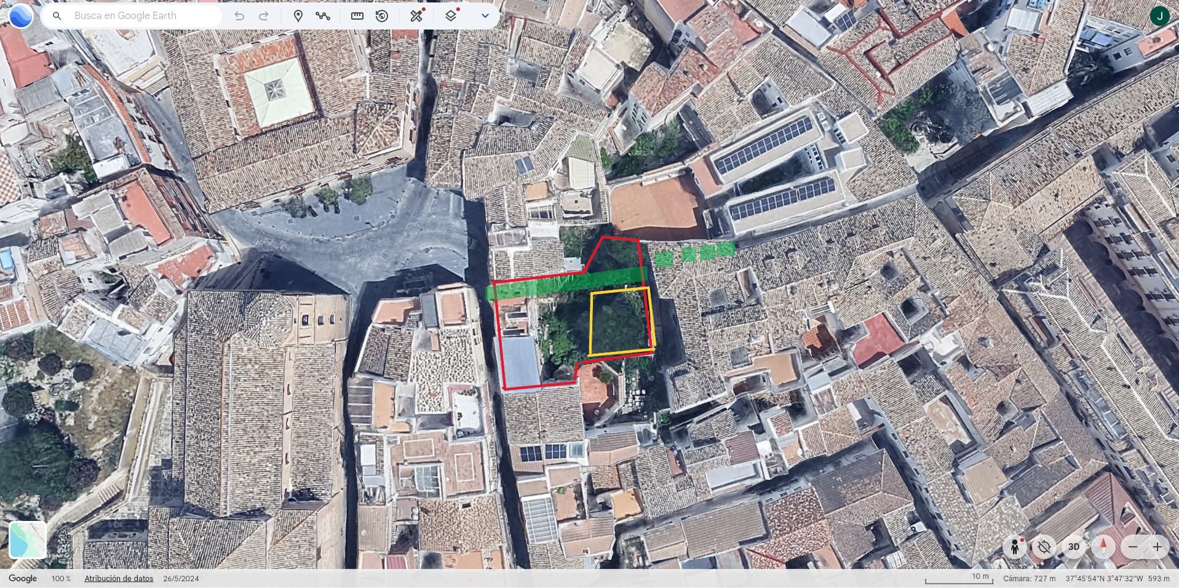Open the measurement ruler tool
The image size is (1179, 588).
357,15
